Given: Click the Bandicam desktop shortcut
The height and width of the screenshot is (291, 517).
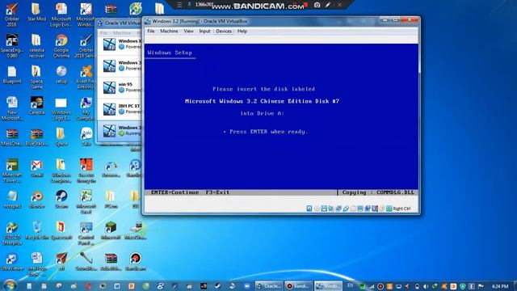Looking at the screenshot, I should pos(135,261).
